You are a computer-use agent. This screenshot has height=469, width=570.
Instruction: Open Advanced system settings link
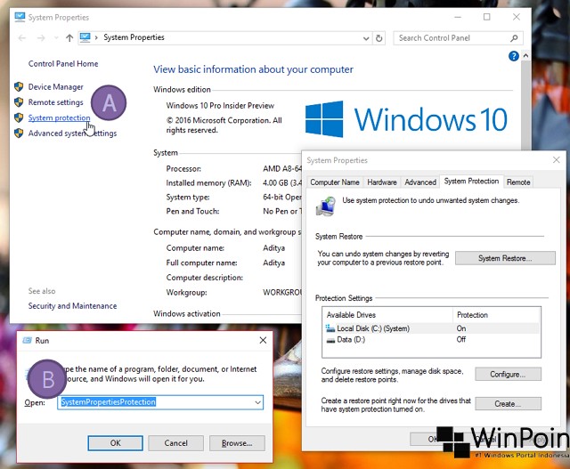[x=72, y=133]
